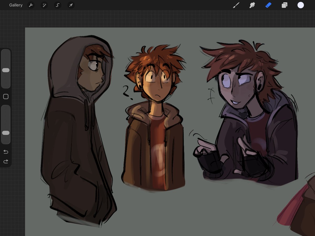Tap the brush opacity slider handle

6,133
